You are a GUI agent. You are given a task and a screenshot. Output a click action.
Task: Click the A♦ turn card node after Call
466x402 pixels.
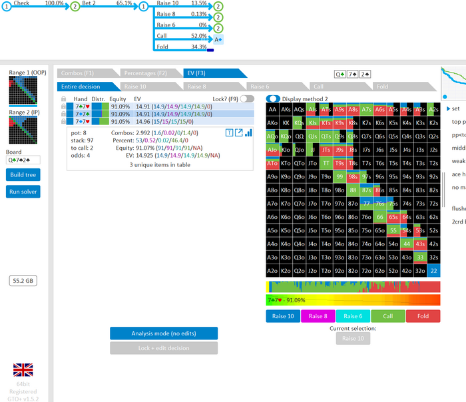(x=218, y=39)
